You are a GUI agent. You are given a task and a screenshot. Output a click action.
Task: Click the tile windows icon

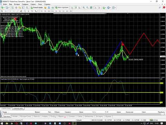91,8
